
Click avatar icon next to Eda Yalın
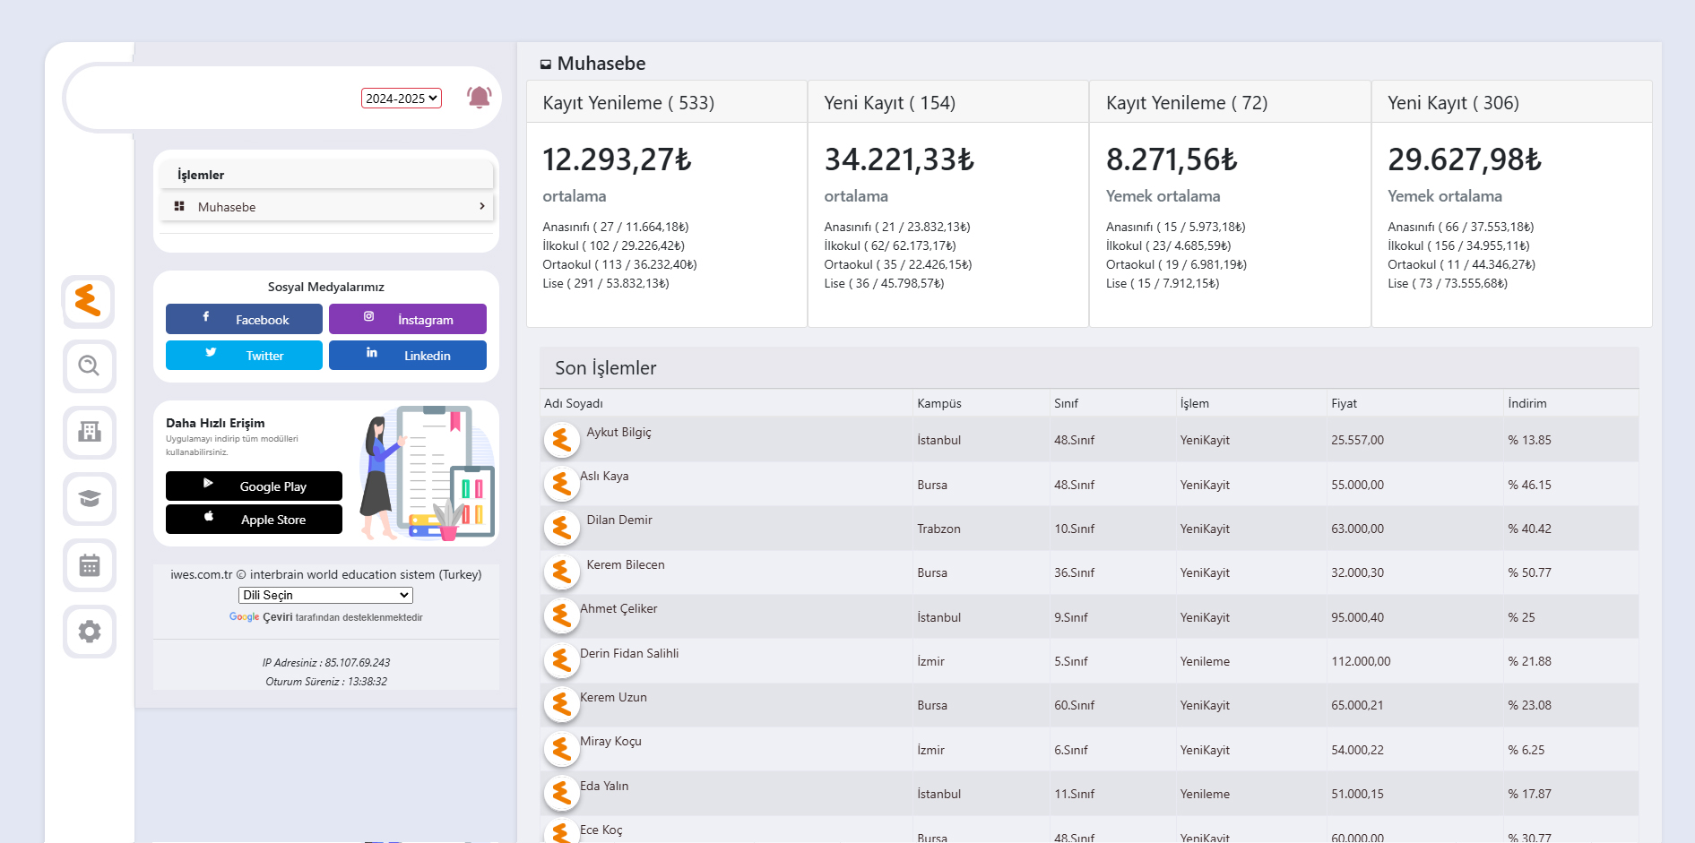(x=562, y=794)
